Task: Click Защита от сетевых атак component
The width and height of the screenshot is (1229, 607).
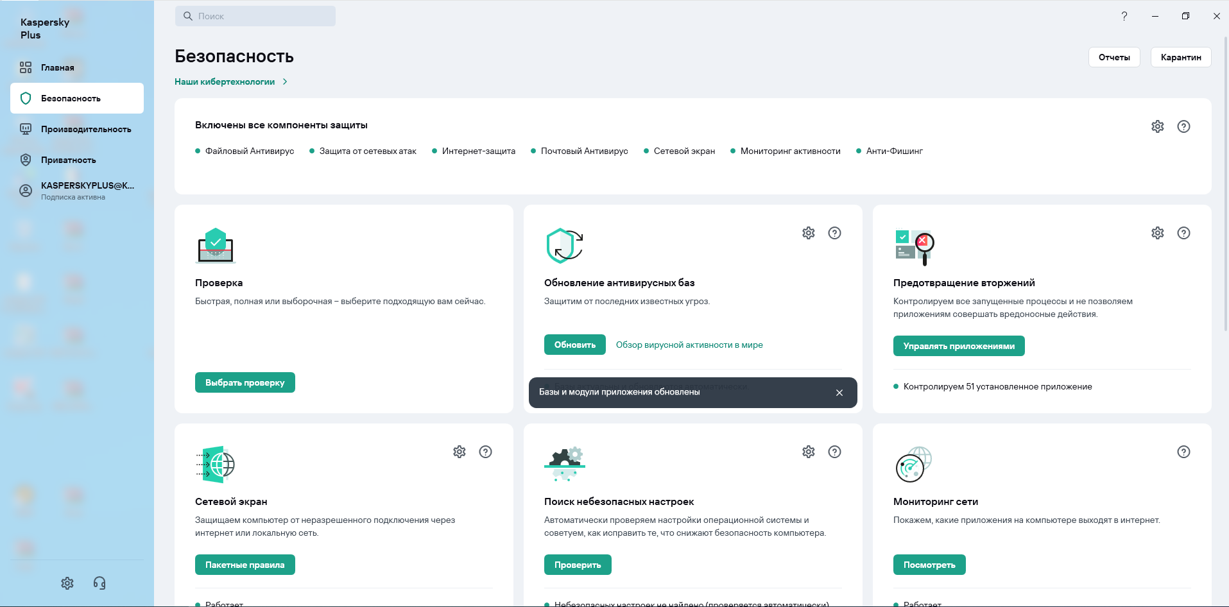Action: click(363, 151)
